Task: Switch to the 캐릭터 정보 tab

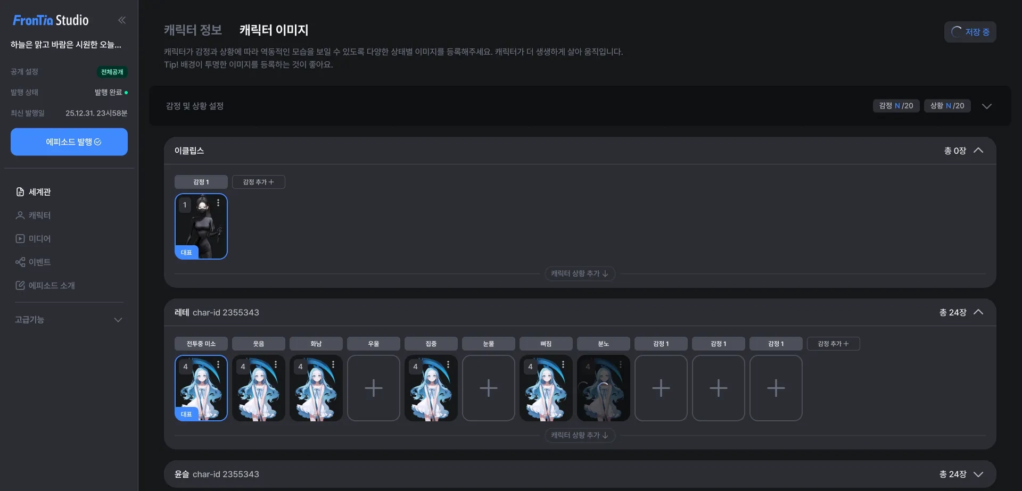Action: [x=193, y=30]
